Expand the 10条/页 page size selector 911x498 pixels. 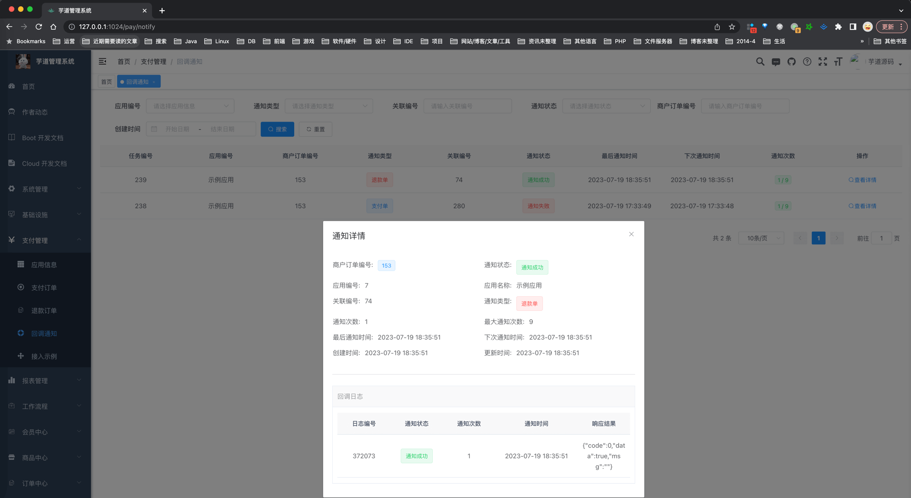(x=761, y=238)
